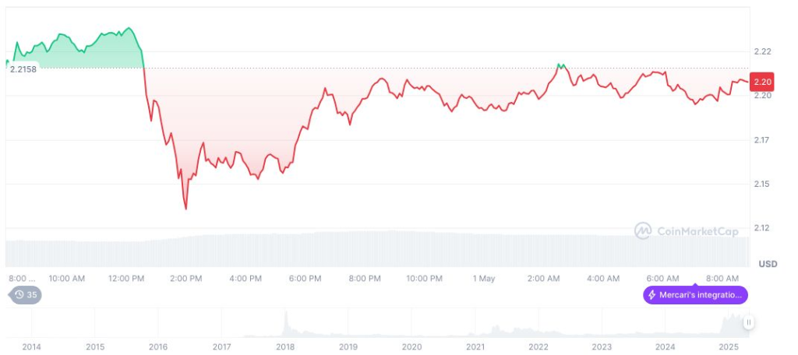Click 2014 on the navigator year axis

coord(31,347)
